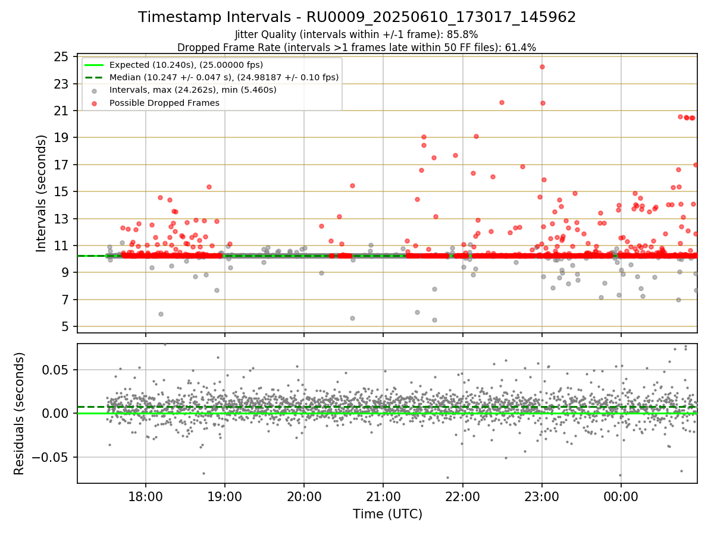Click the red dot marker in the legend
714x535 pixels.
95,103
